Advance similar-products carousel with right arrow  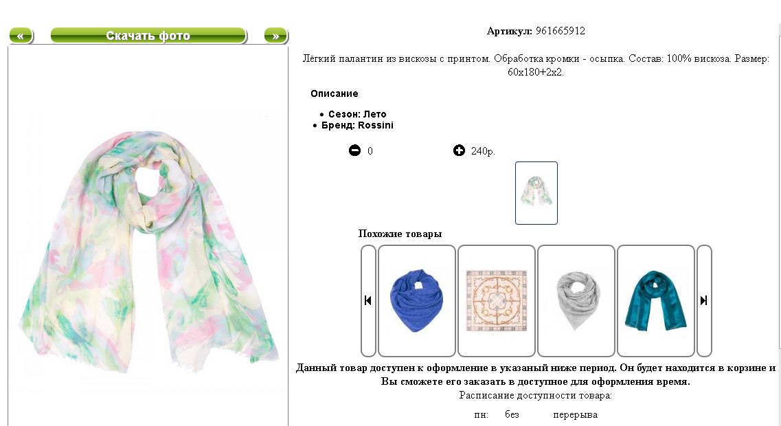coord(704,300)
